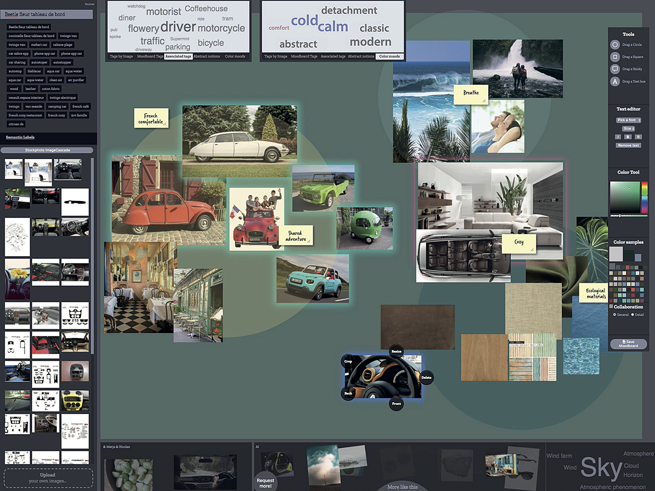The height and width of the screenshot is (491, 655).
Task: Select the General collaboration radio option
Action: [615, 315]
